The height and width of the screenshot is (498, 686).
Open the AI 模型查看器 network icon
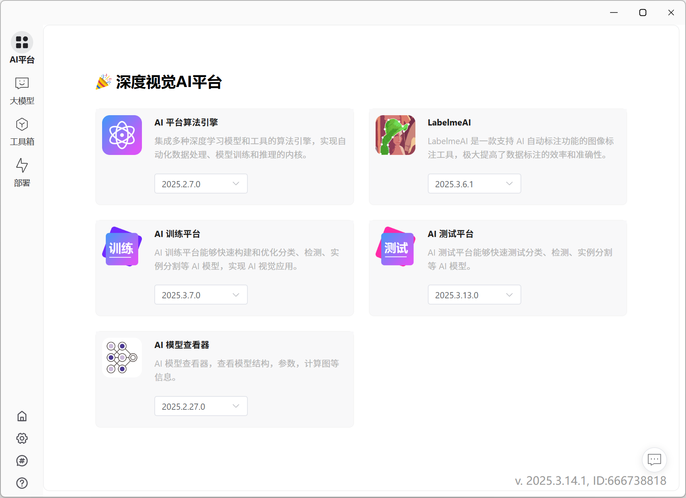pyautogui.click(x=122, y=358)
